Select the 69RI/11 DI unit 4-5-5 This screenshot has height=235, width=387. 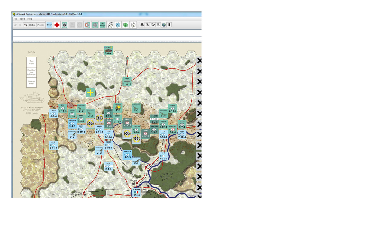click(127, 154)
